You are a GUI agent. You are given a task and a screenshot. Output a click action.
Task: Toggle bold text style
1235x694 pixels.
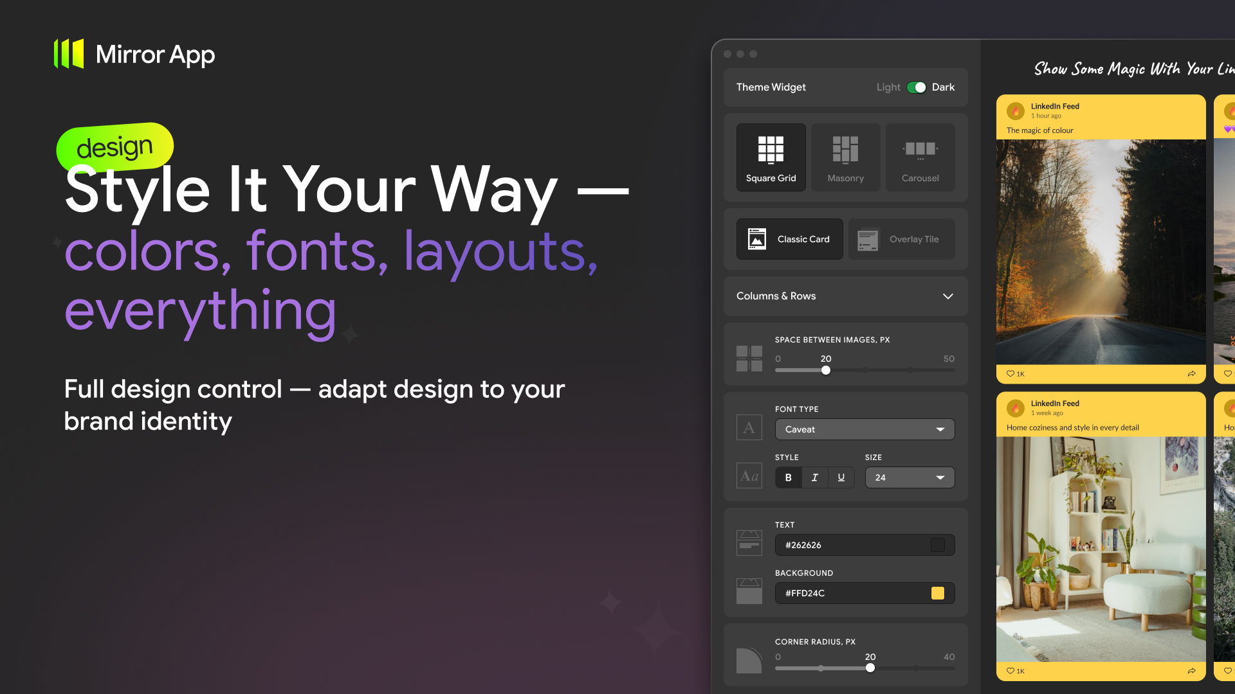coord(788,477)
